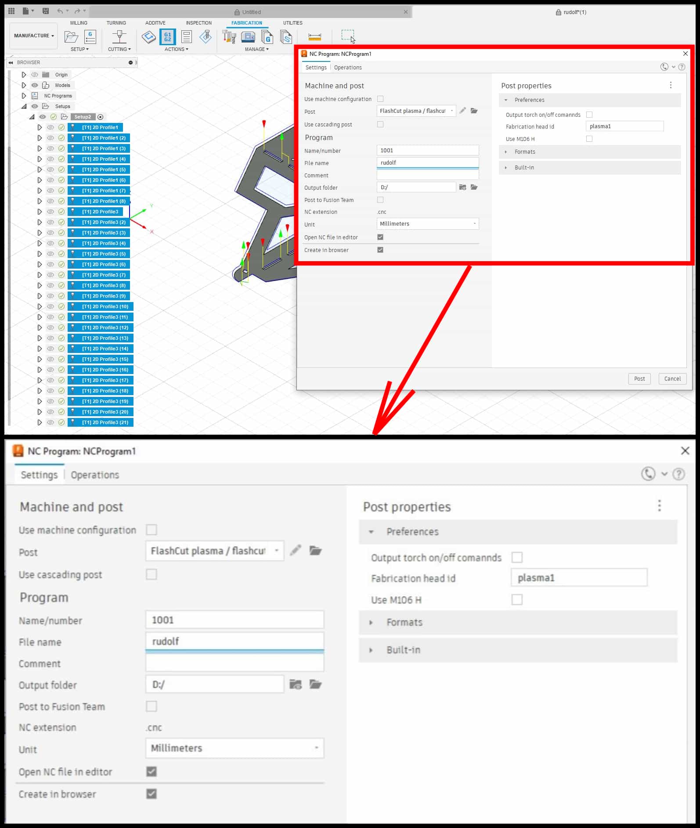
Task: Undo the last action
Action: (60, 11)
